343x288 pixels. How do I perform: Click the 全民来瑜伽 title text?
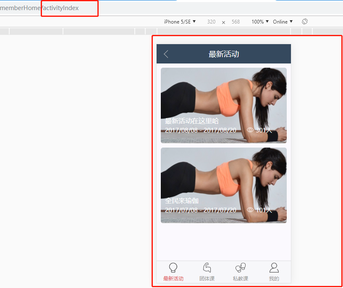click(x=181, y=201)
